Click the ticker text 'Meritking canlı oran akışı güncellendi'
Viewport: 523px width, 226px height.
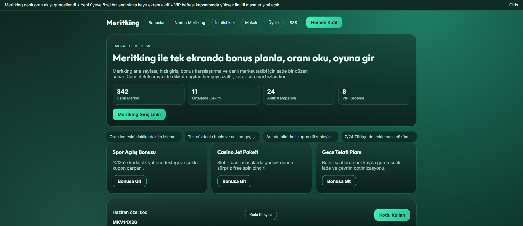[x=40, y=5]
